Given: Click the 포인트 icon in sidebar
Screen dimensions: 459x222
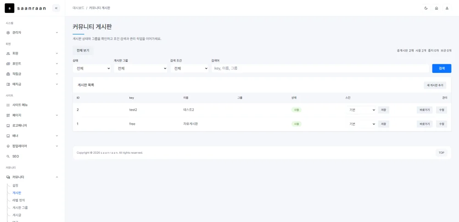Looking at the screenshot, I should [x=8, y=64].
